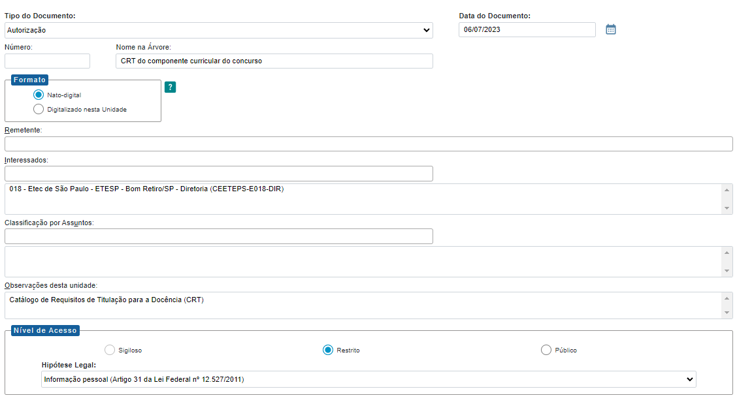
Task: Set access level to Sigiloso
Action: click(x=110, y=350)
